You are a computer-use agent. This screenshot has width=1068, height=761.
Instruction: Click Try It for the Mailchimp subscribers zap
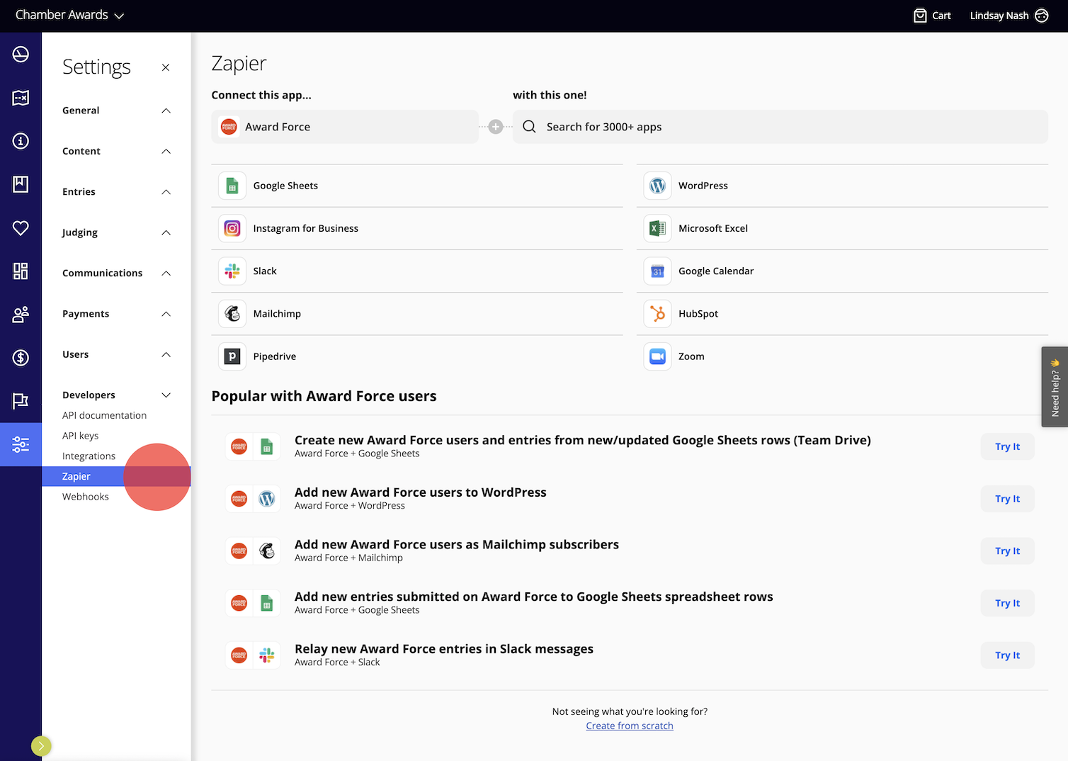click(x=1007, y=551)
